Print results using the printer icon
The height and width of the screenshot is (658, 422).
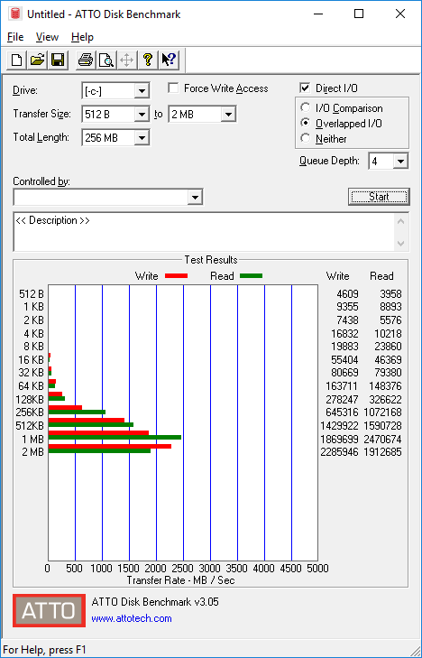(86, 60)
